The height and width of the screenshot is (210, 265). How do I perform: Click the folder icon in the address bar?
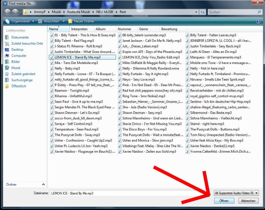tap(26, 12)
